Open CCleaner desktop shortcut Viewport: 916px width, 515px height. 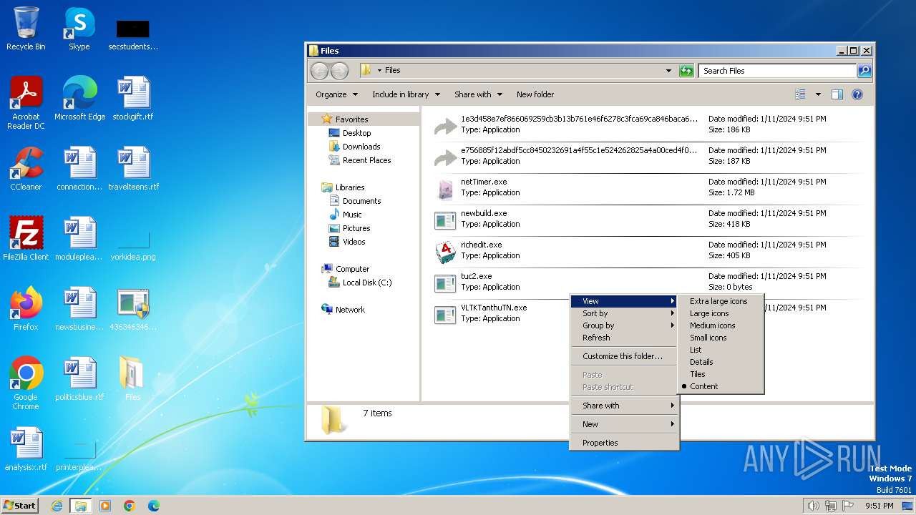(x=26, y=169)
